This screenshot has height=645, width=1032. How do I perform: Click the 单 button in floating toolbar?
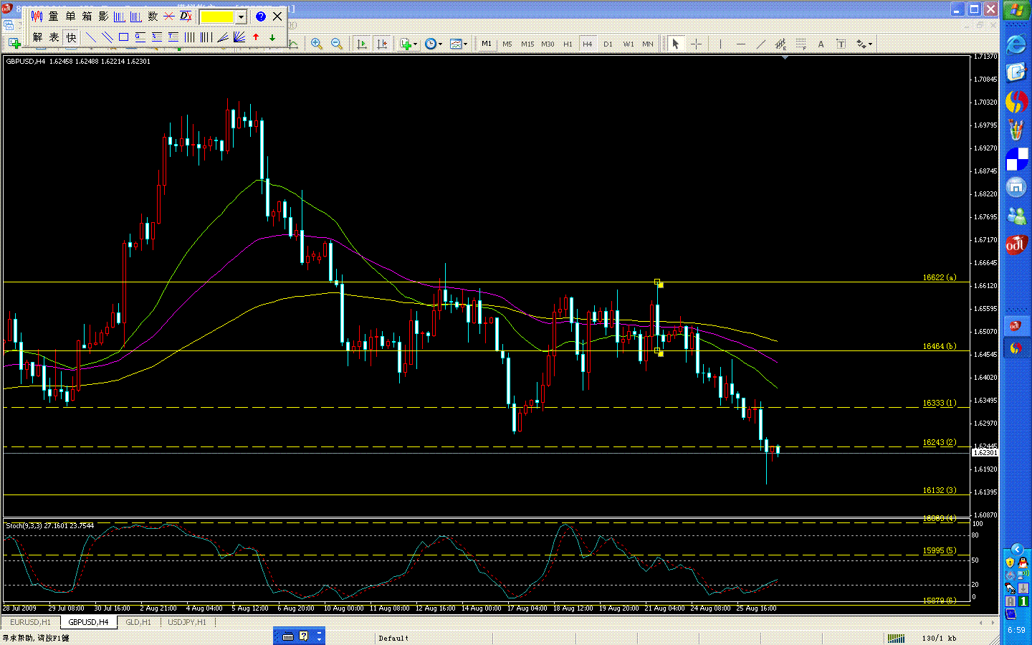point(70,16)
